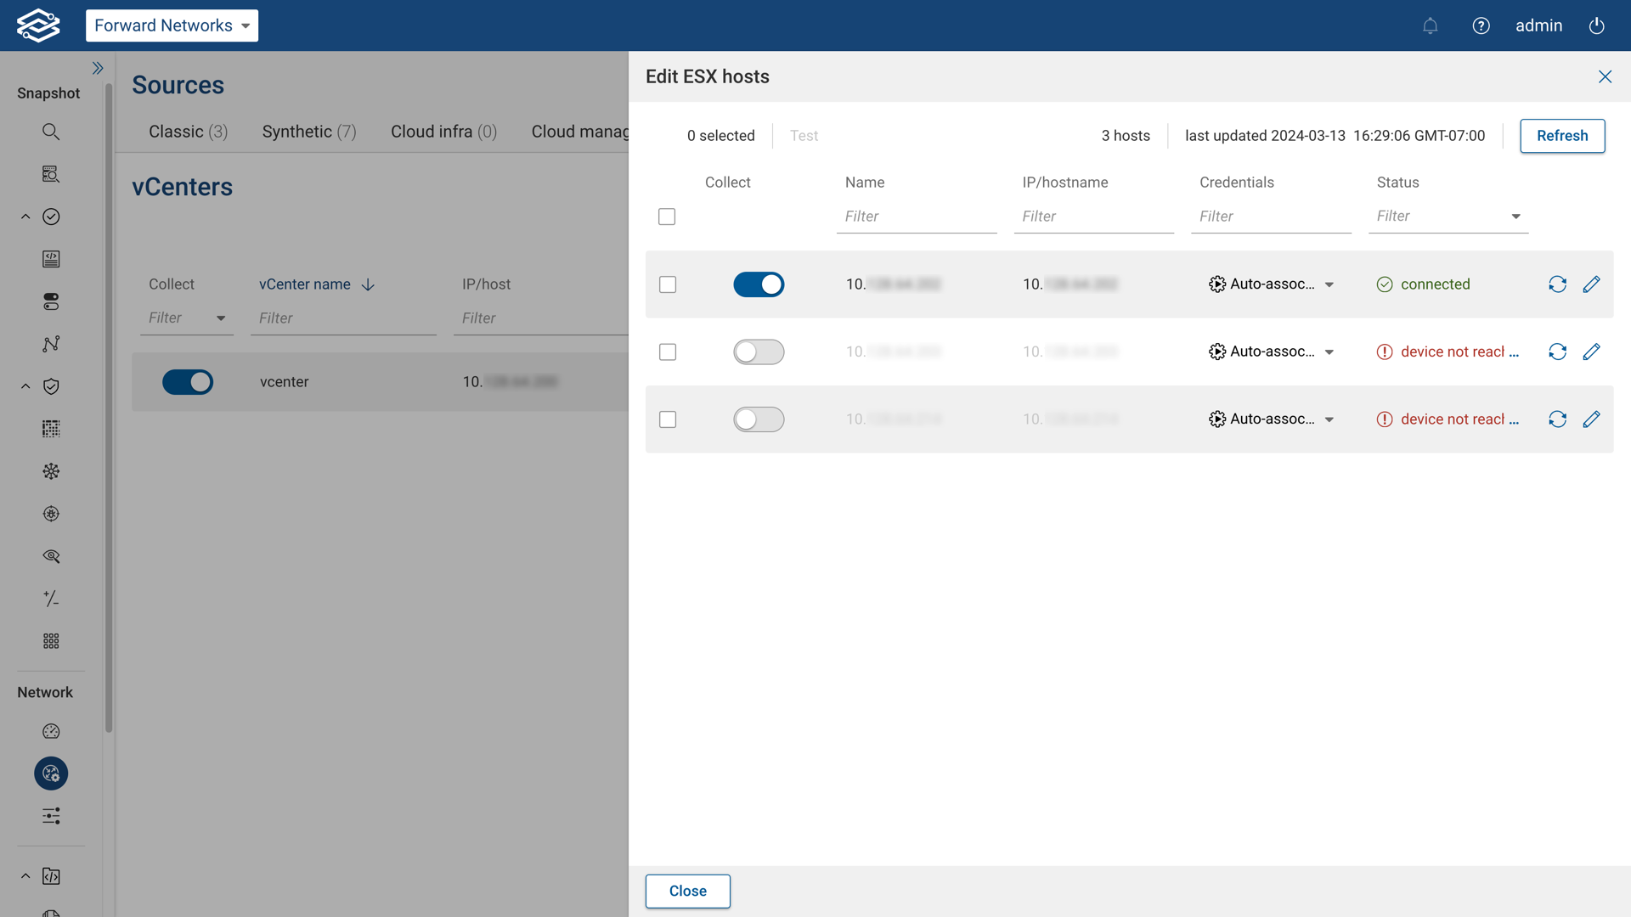Screen dimensions: 1631x917
Task: Enable the Collect toggle for the vcenter row
Action: click(x=188, y=381)
